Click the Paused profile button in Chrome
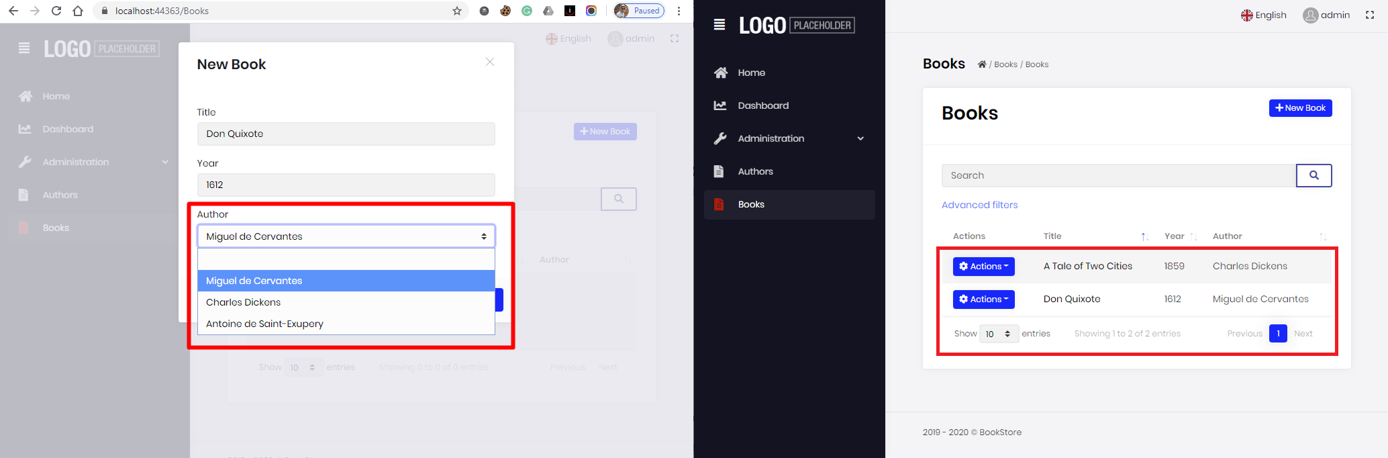The image size is (1388, 458). click(x=639, y=11)
